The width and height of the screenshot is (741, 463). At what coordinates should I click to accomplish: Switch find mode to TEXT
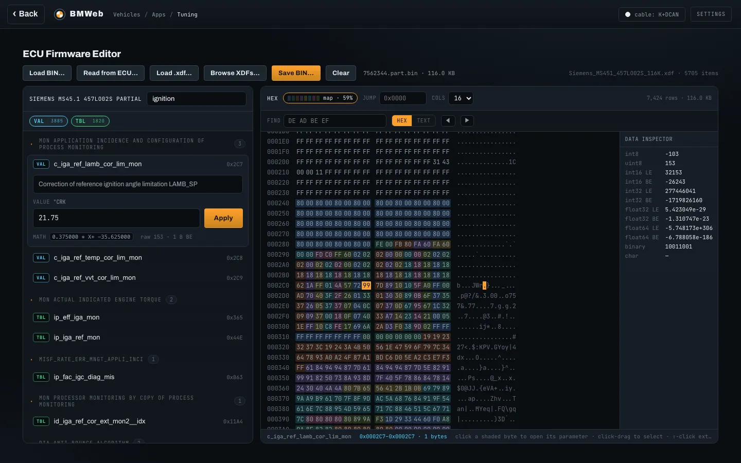[x=424, y=120]
